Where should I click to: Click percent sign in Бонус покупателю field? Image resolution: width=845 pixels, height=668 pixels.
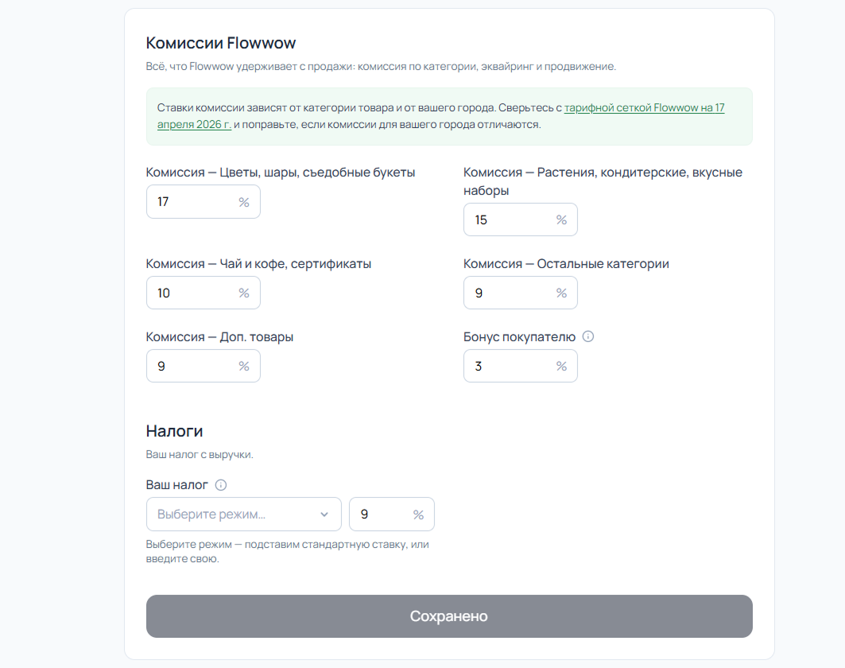pyautogui.click(x=561, y=367)
